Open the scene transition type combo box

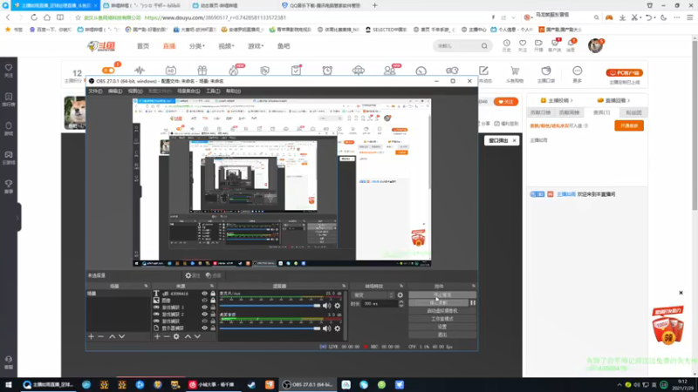[373, 295]
